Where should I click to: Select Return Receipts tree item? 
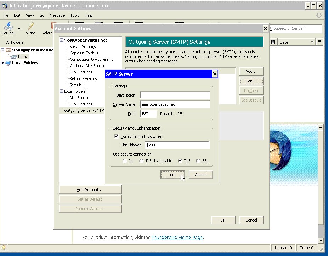point(83,78)
